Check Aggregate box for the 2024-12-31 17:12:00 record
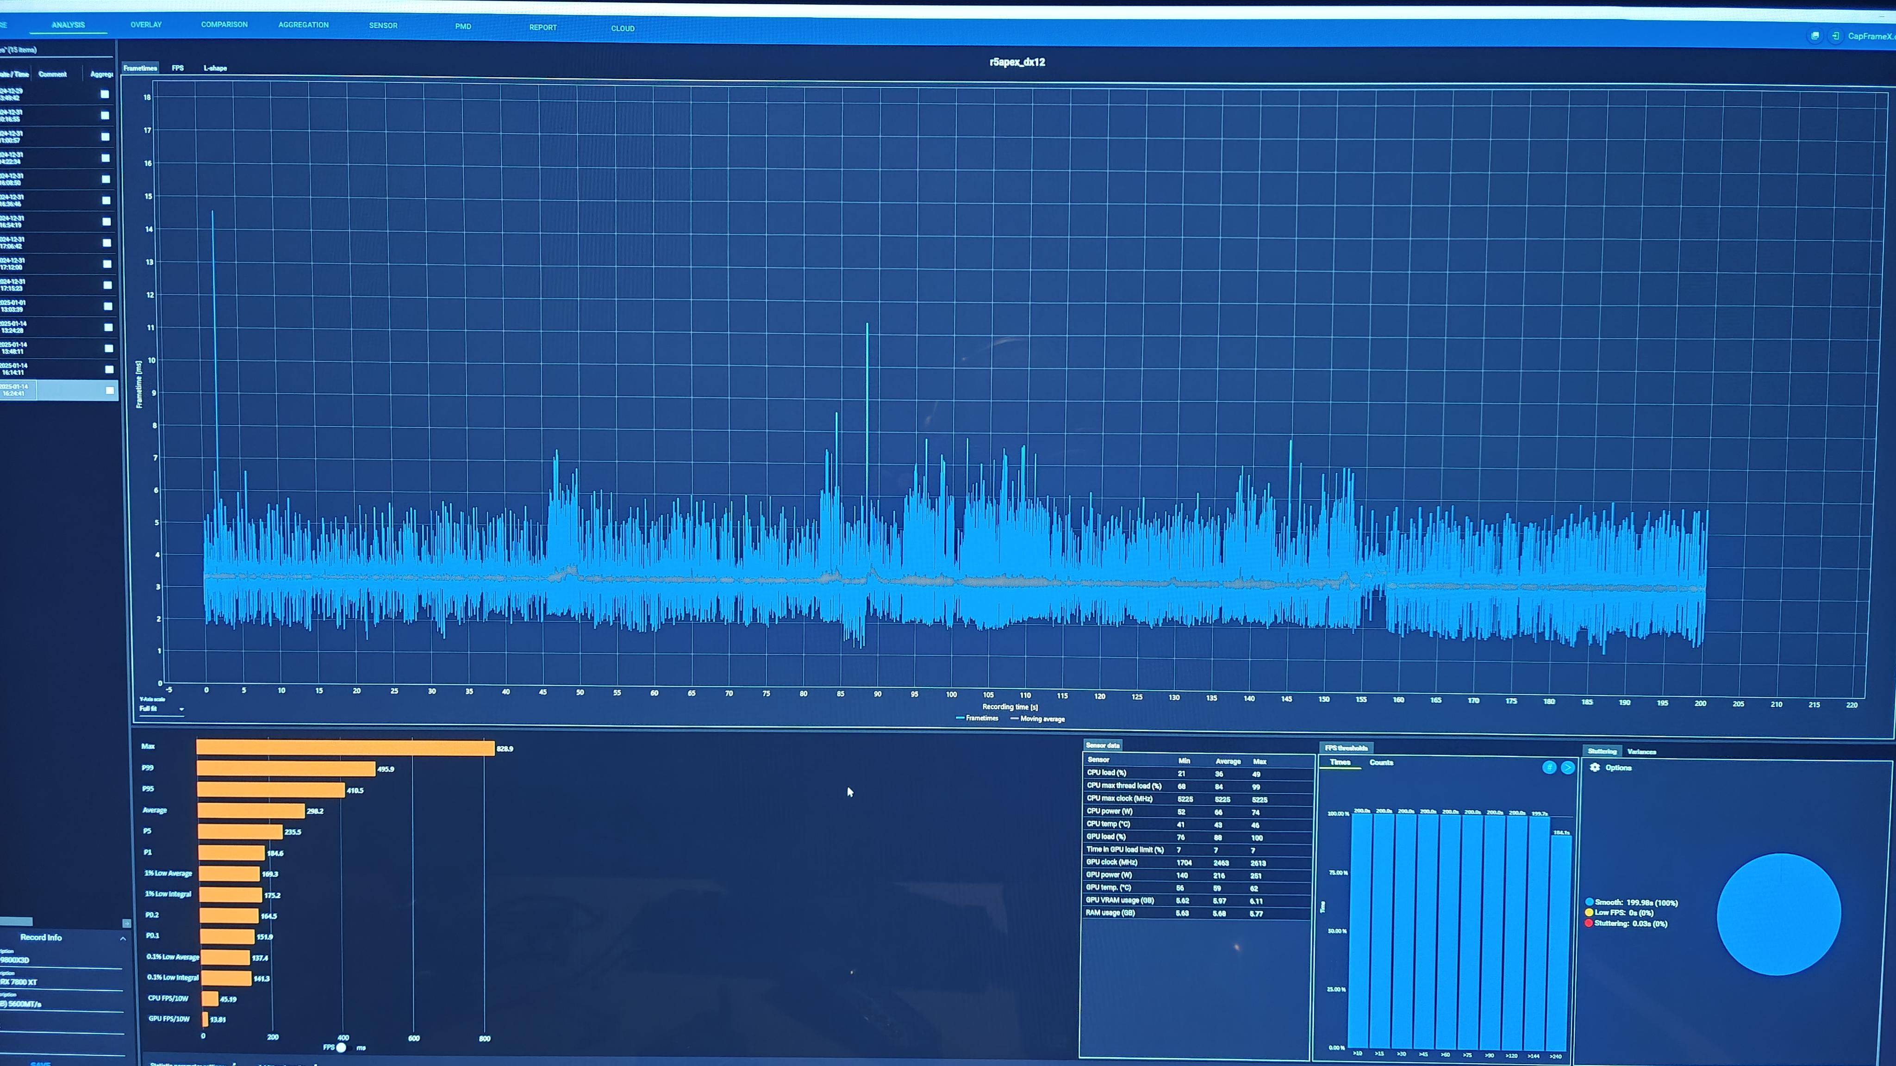Image resolution: width=1896 pixels, height=1066 pixels. [107, 263]
